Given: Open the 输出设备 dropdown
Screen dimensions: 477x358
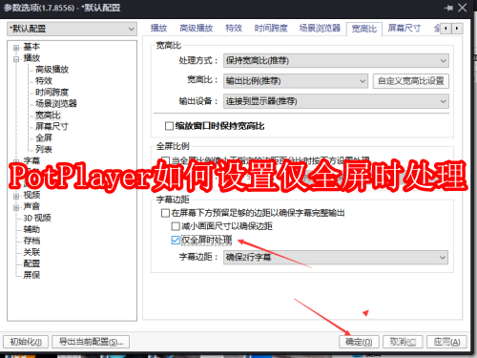Looking at the screenshot, I should click(x=336, y=101).
